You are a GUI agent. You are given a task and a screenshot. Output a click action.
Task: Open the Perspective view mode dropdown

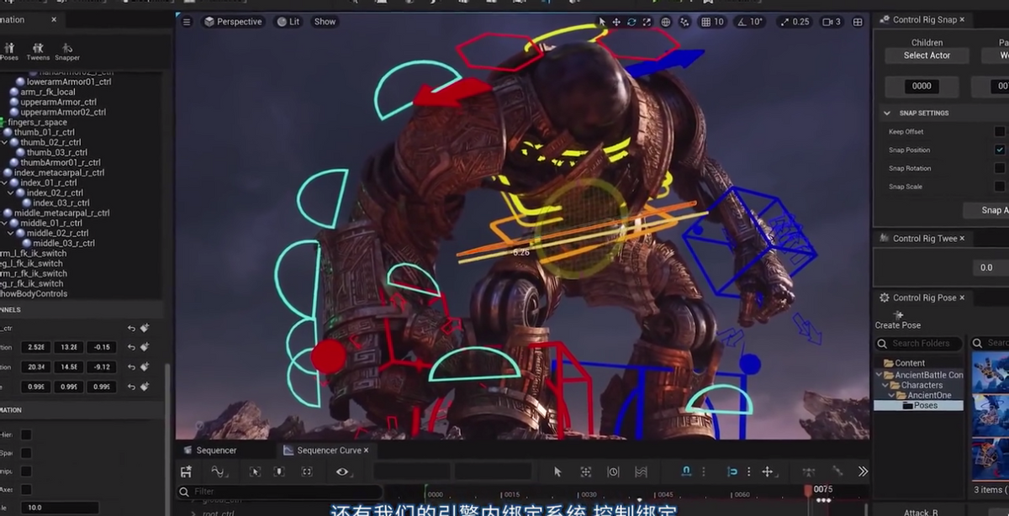[233, 22]
